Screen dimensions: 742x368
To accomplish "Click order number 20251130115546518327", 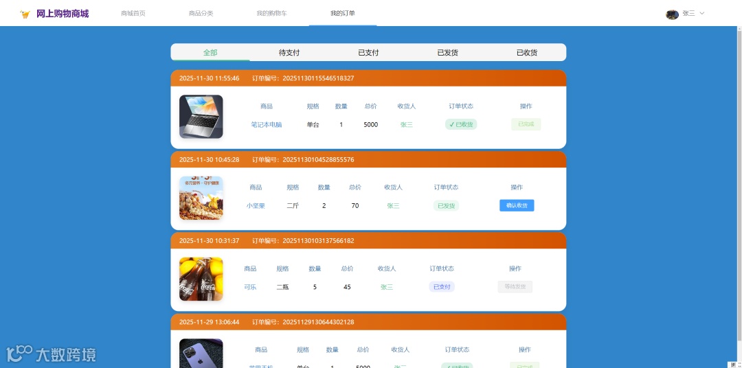I will [318, 78].
